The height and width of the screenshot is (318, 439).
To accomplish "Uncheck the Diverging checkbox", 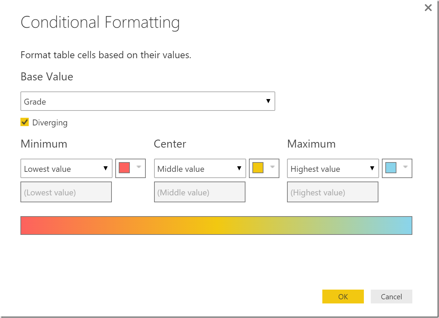I will pyautogui.click(x=25, y=122).
